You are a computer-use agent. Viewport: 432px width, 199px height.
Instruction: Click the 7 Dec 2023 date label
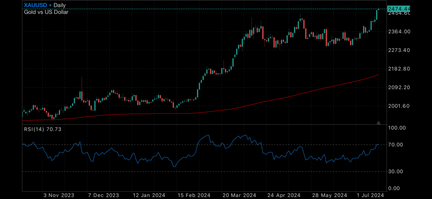point(103,195)
